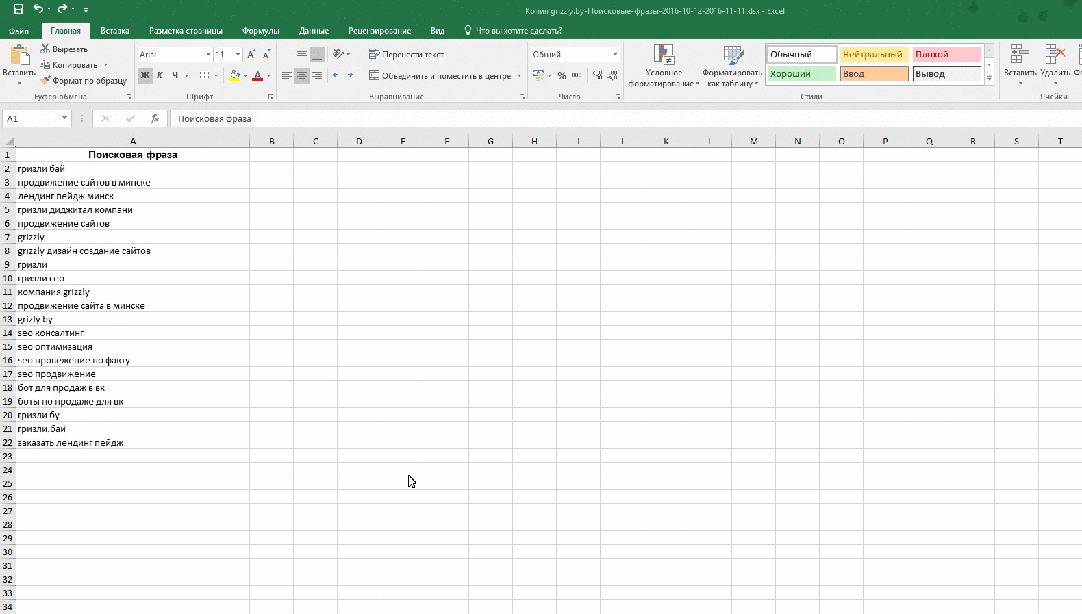The height and width of the screenshot is (614, 1082).
Task: Apply the yellow fill bucket icon
Action: (235, 75)
